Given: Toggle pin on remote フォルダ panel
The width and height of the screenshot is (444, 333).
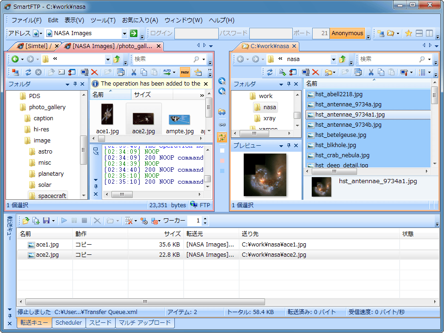Looking at the screenshot, I should 75,84.
